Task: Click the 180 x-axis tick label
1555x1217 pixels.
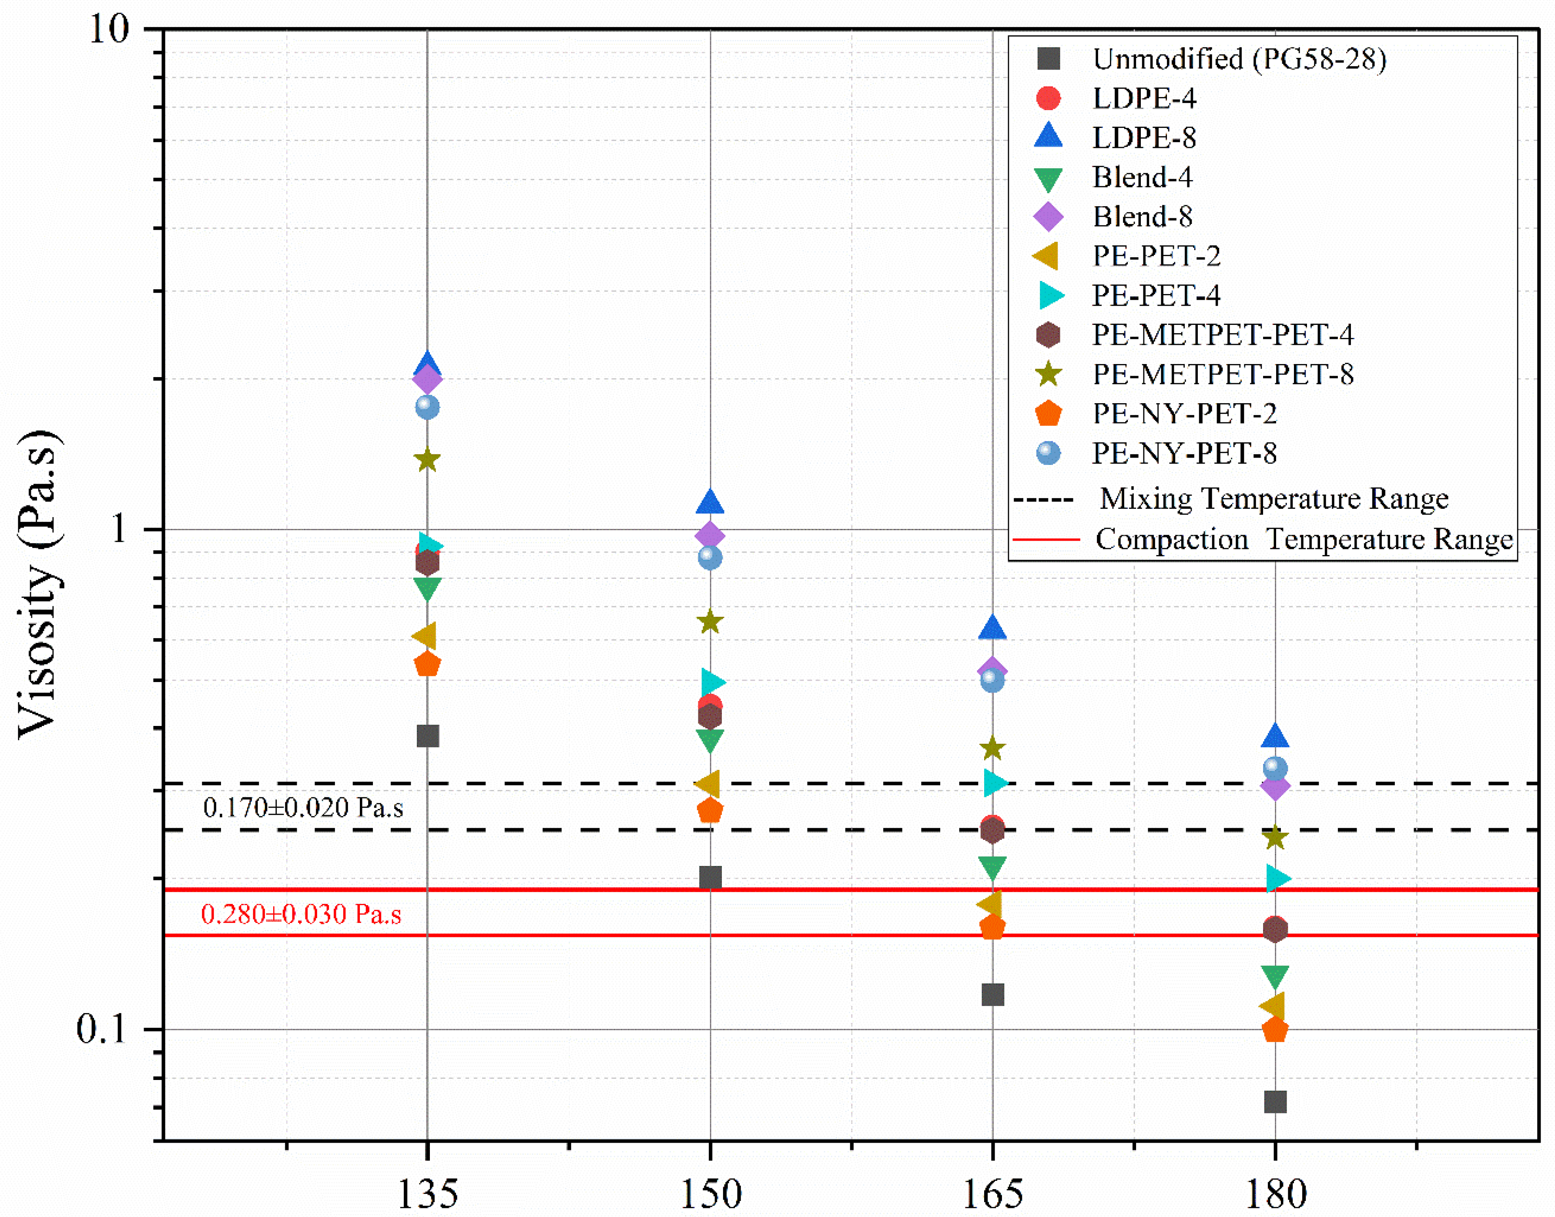Action: click(1275, 1194)
